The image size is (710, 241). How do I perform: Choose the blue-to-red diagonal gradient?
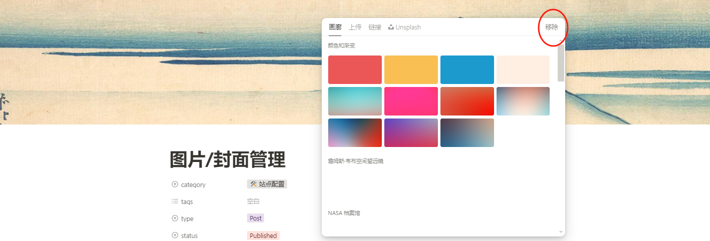point(355,132)
